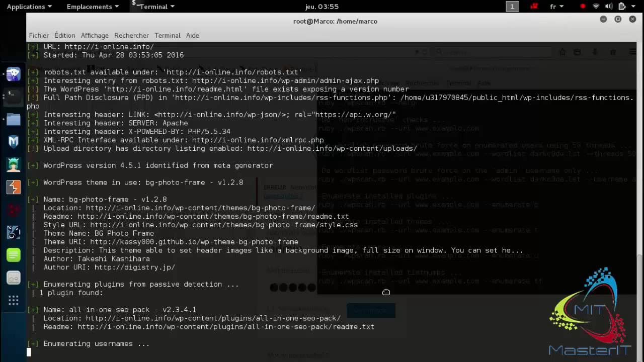Click the all-in-one-seo-pack readme.txt URL
The image size is (644, 362).
pyautogui.click(x=225, y=327)
